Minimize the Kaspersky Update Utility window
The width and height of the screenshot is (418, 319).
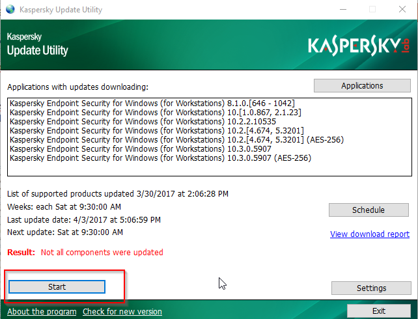(343, 9)
